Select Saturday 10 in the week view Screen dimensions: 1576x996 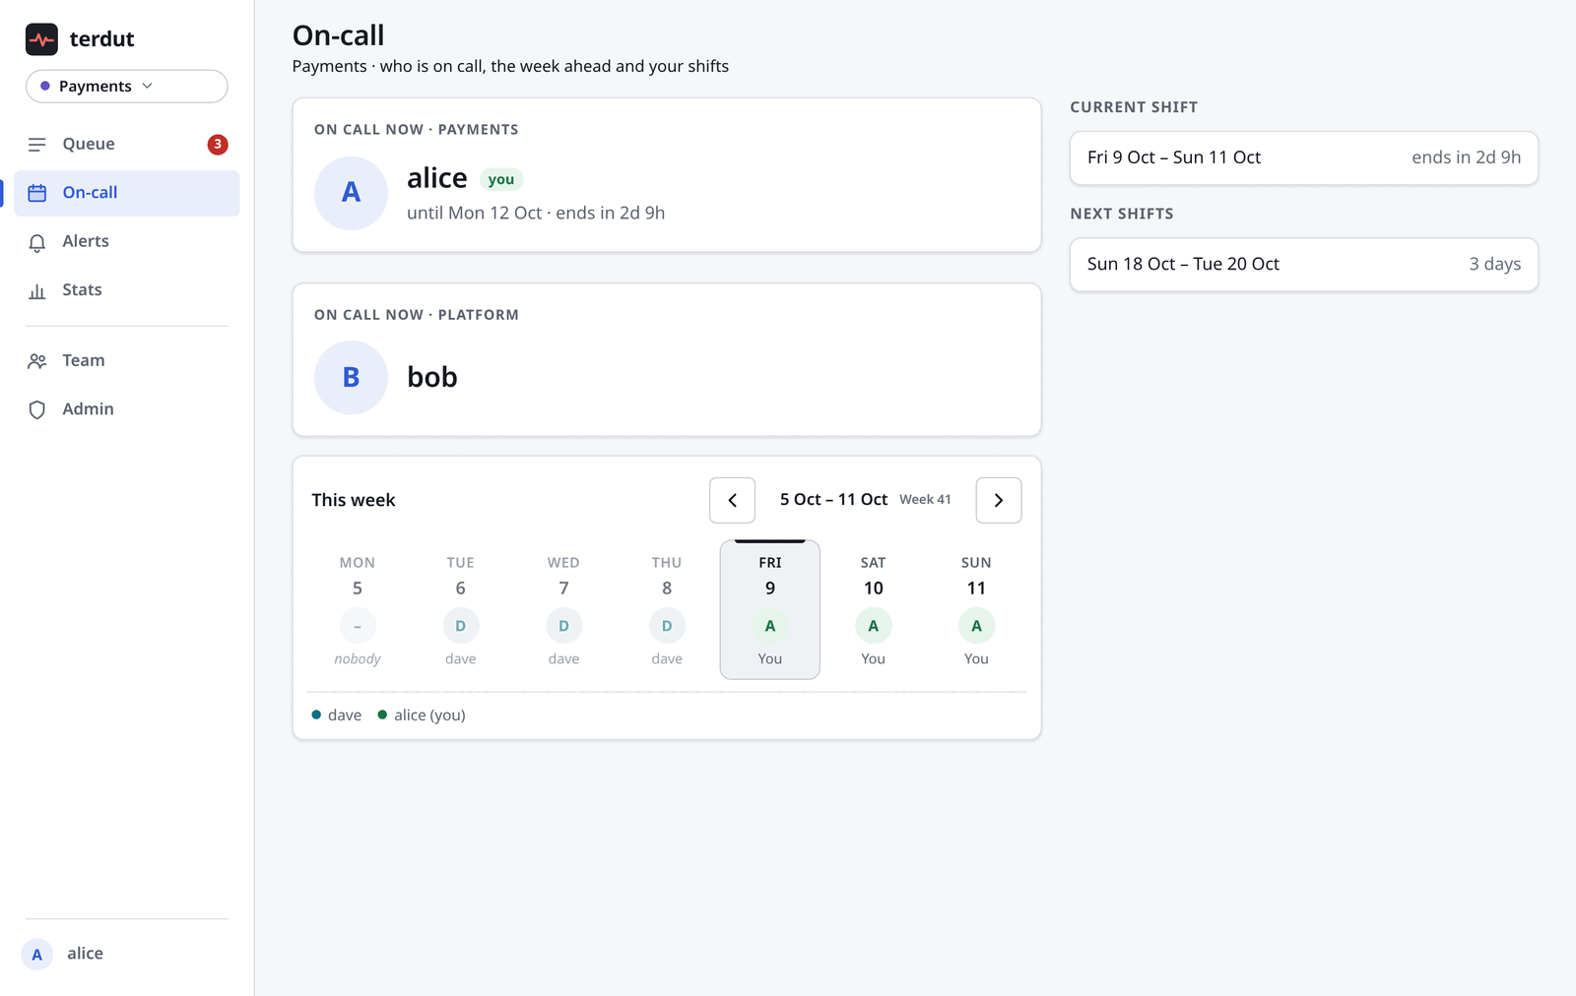tap(873, 610)
